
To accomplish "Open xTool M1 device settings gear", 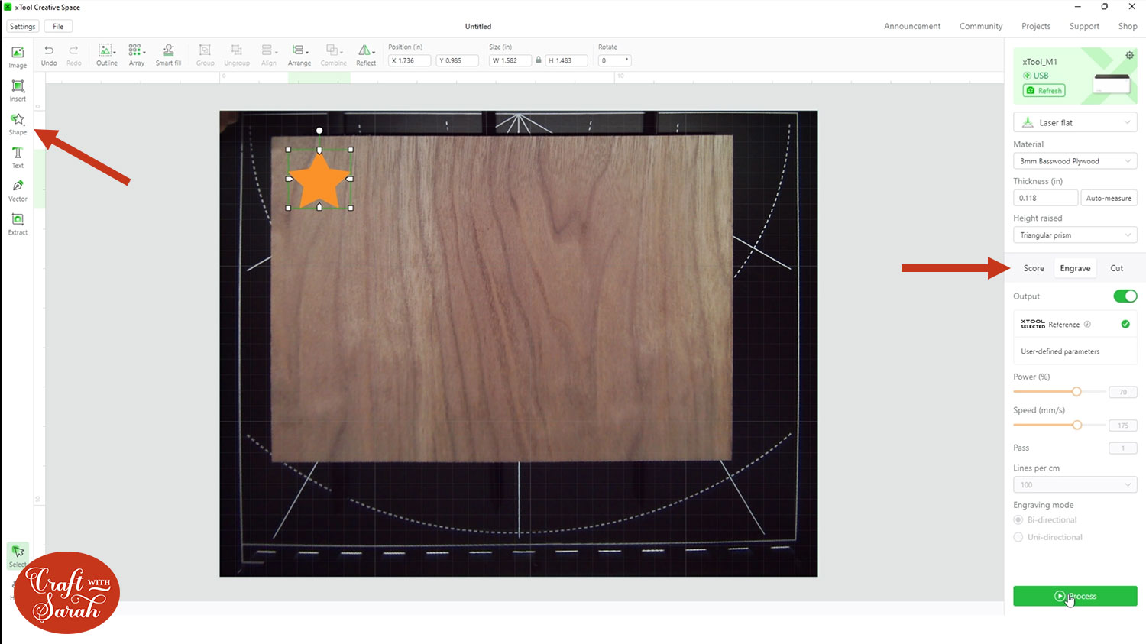I will (1129, 56).
